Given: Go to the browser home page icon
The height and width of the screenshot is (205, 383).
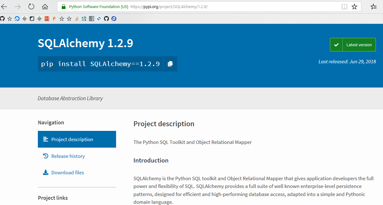Looking at the screenshot, I should pyautogui.click(x=45, y=7).
